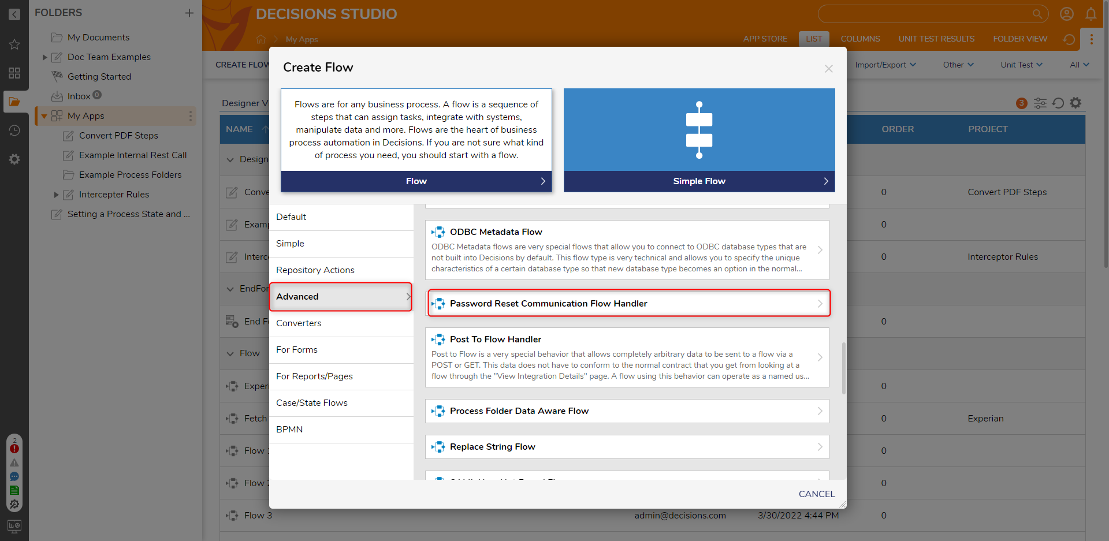Switch to the COLUMNS view
The width and height of the screenshot is (1109, 541).
pos(860,39)
